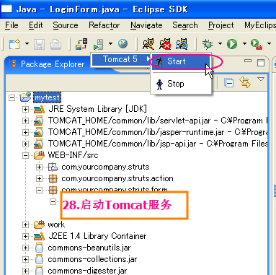
Task: Expand J2EE 1.4 Library Container
Action: point(25,236)
